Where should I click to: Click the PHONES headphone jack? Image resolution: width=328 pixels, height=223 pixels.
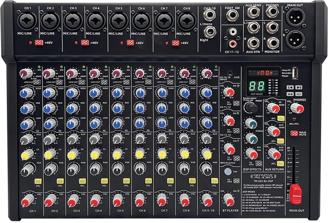click(272, 12)
